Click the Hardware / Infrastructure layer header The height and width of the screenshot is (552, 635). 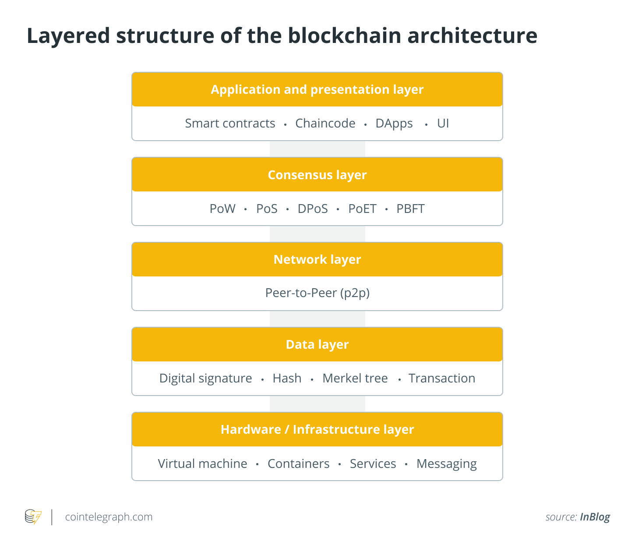[x=317, y=429]
